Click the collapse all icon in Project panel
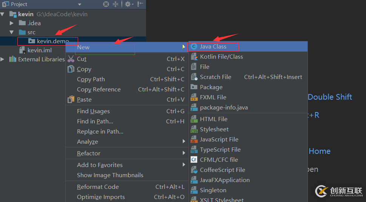Image resolution: width=366 pixels, height=202 pixels. (115, 4)
